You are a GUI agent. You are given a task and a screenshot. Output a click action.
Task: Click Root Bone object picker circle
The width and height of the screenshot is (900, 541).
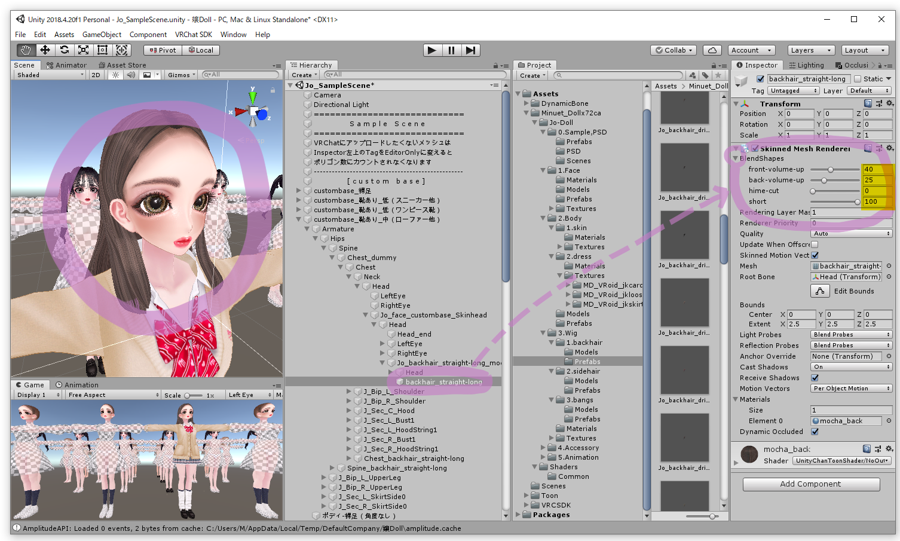tap(889, 277)
